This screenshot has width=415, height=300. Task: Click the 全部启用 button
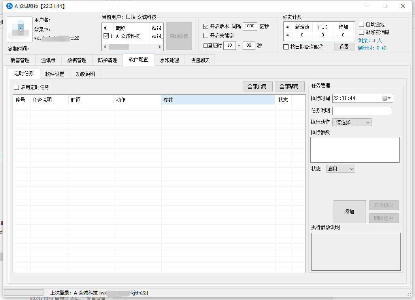257,87
